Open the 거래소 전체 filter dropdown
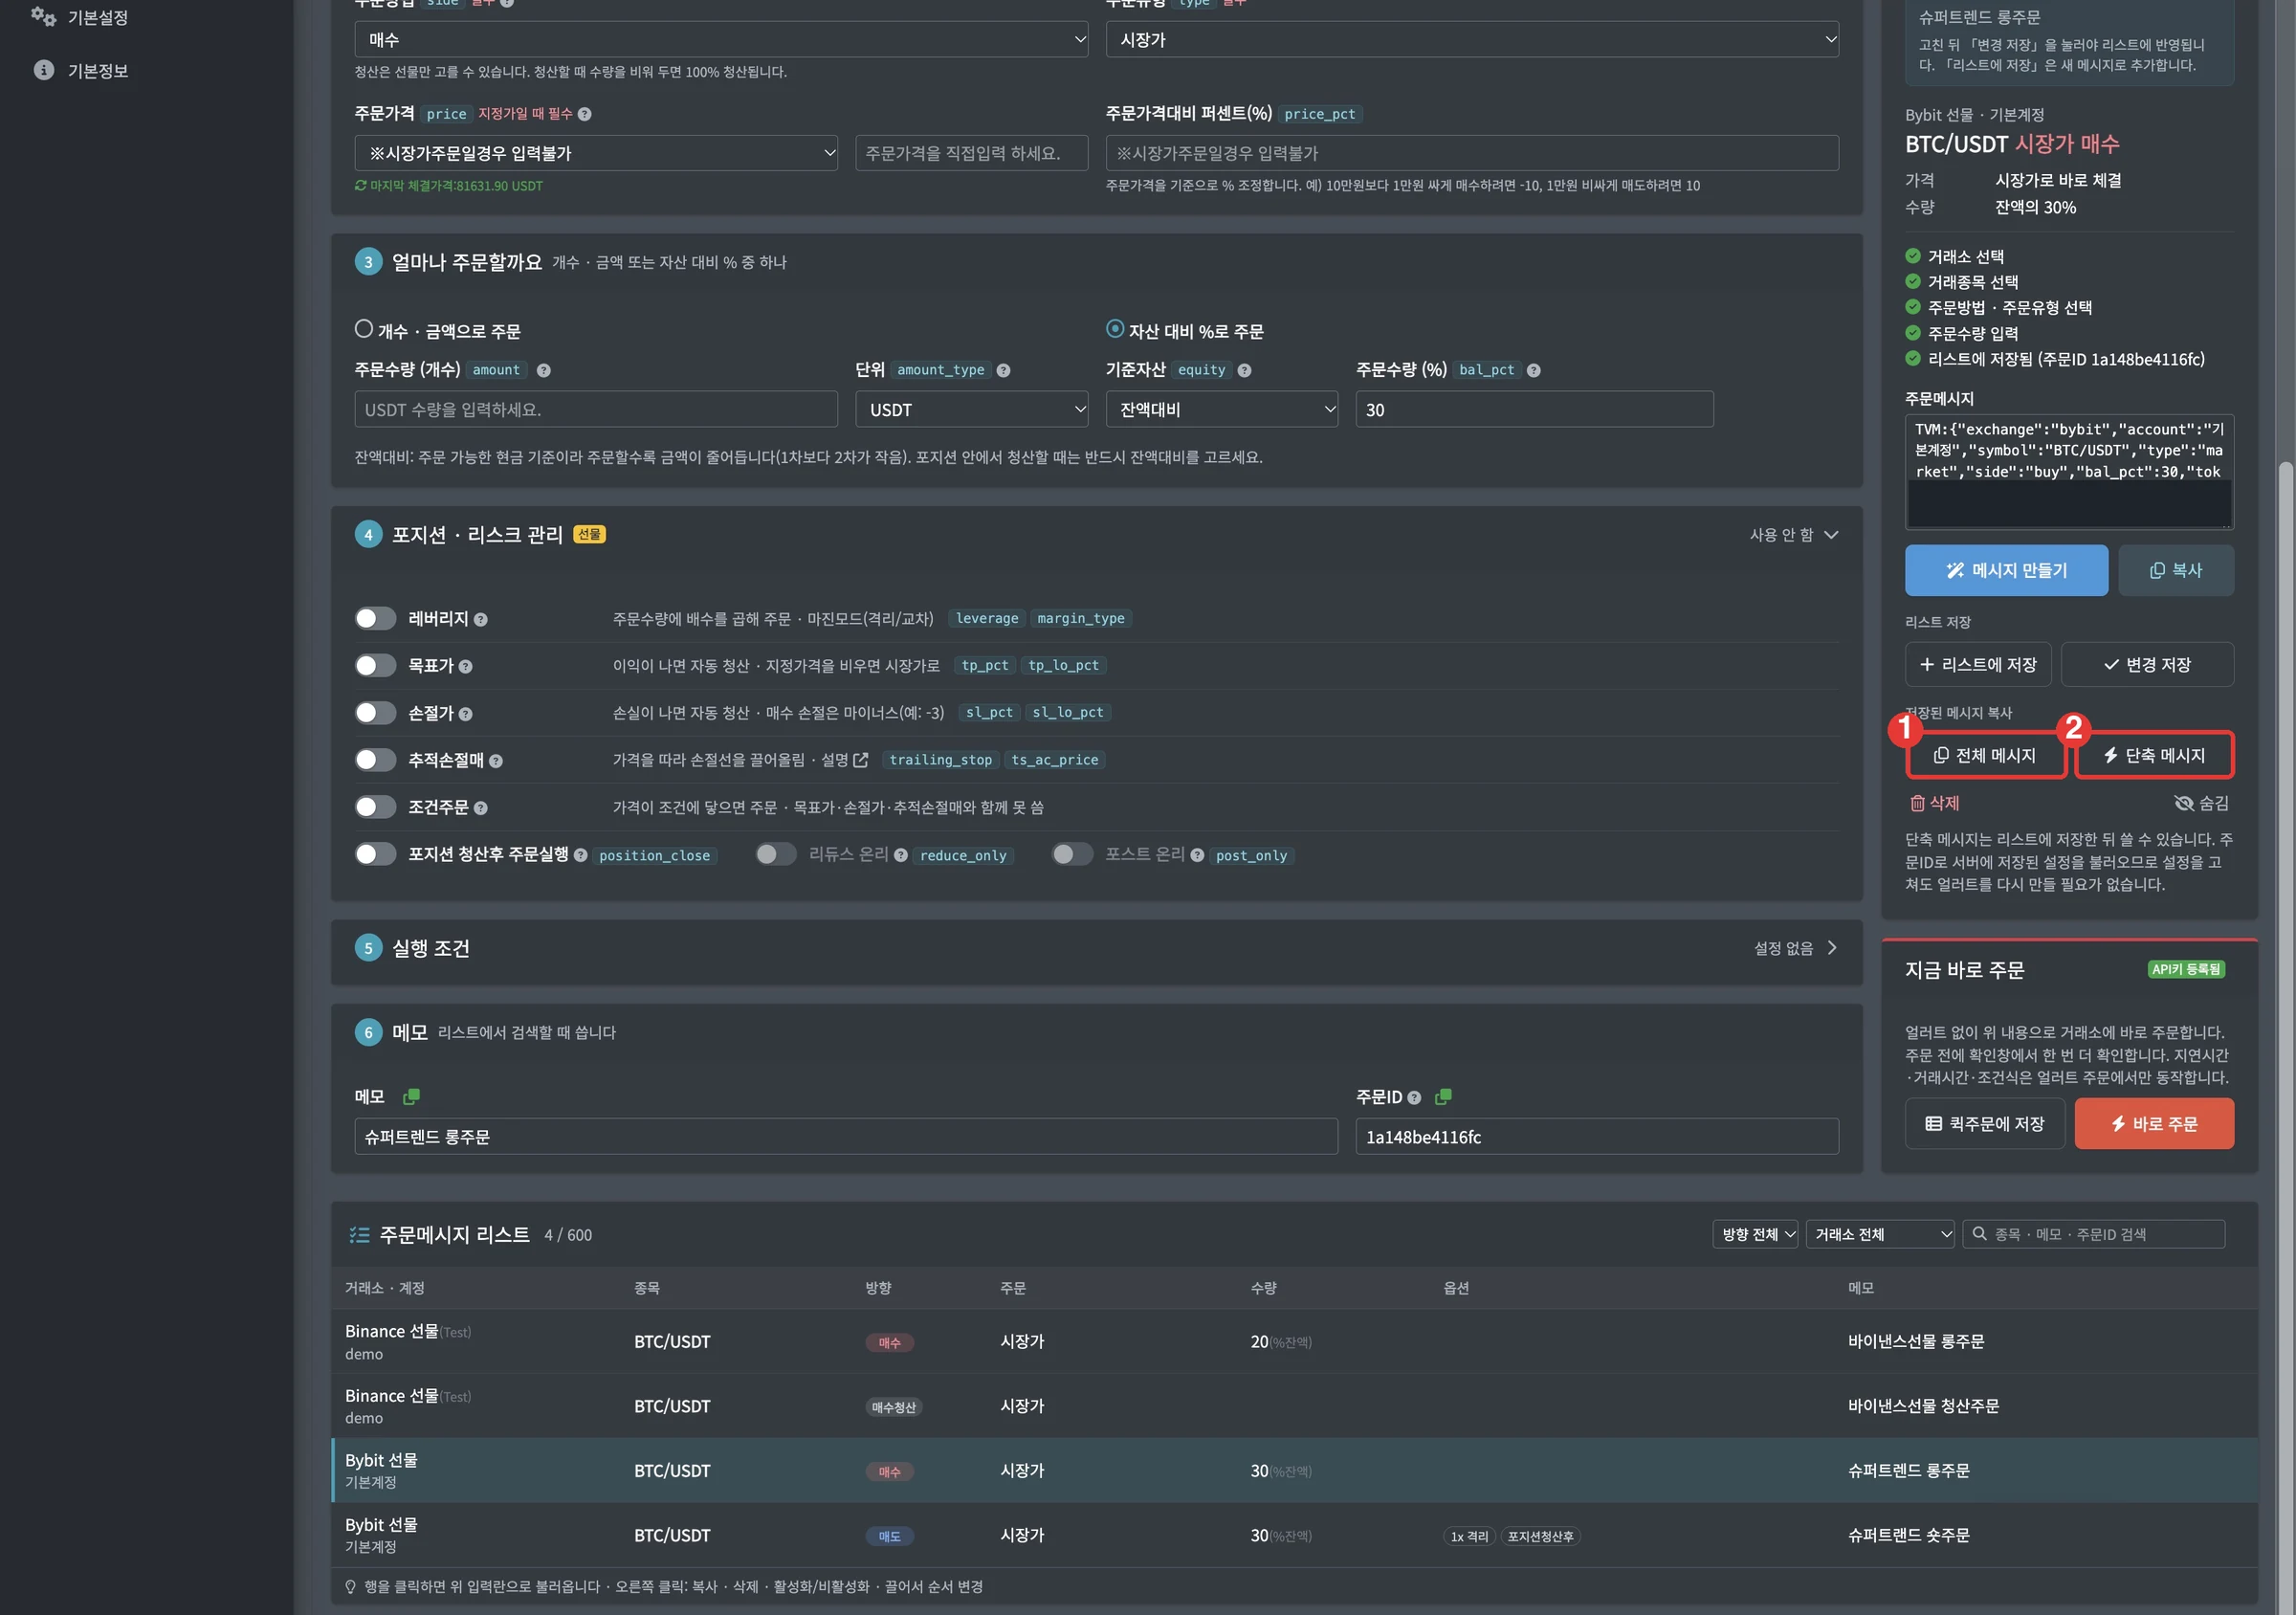This screenshot has height=1615, width=2296. (x=1880, y=1235)
